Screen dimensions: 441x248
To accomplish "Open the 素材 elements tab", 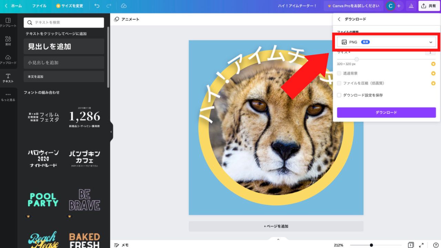I will [8, 41].
